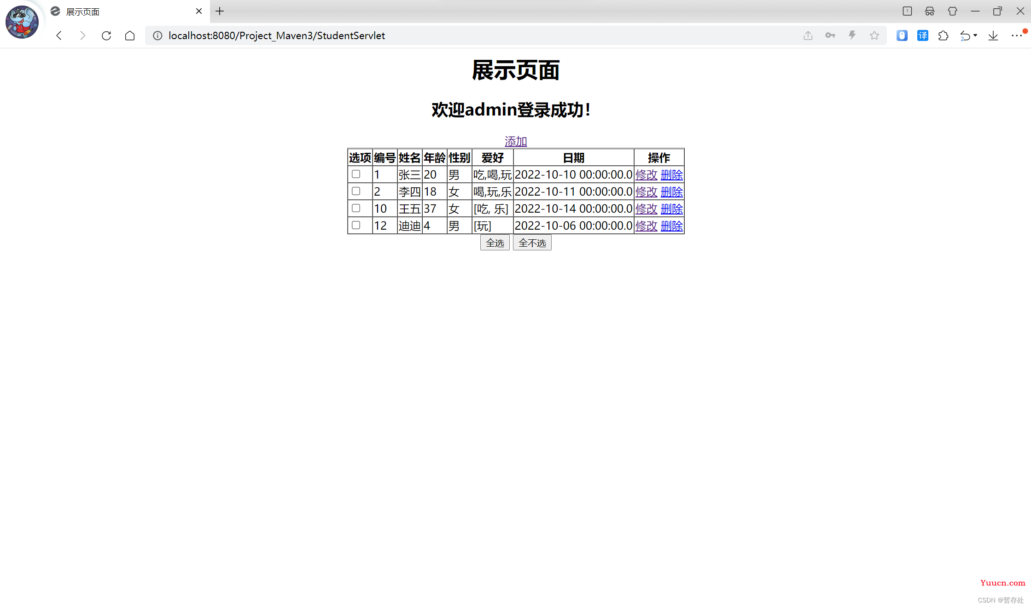Click 删除 for 张三

672,175
